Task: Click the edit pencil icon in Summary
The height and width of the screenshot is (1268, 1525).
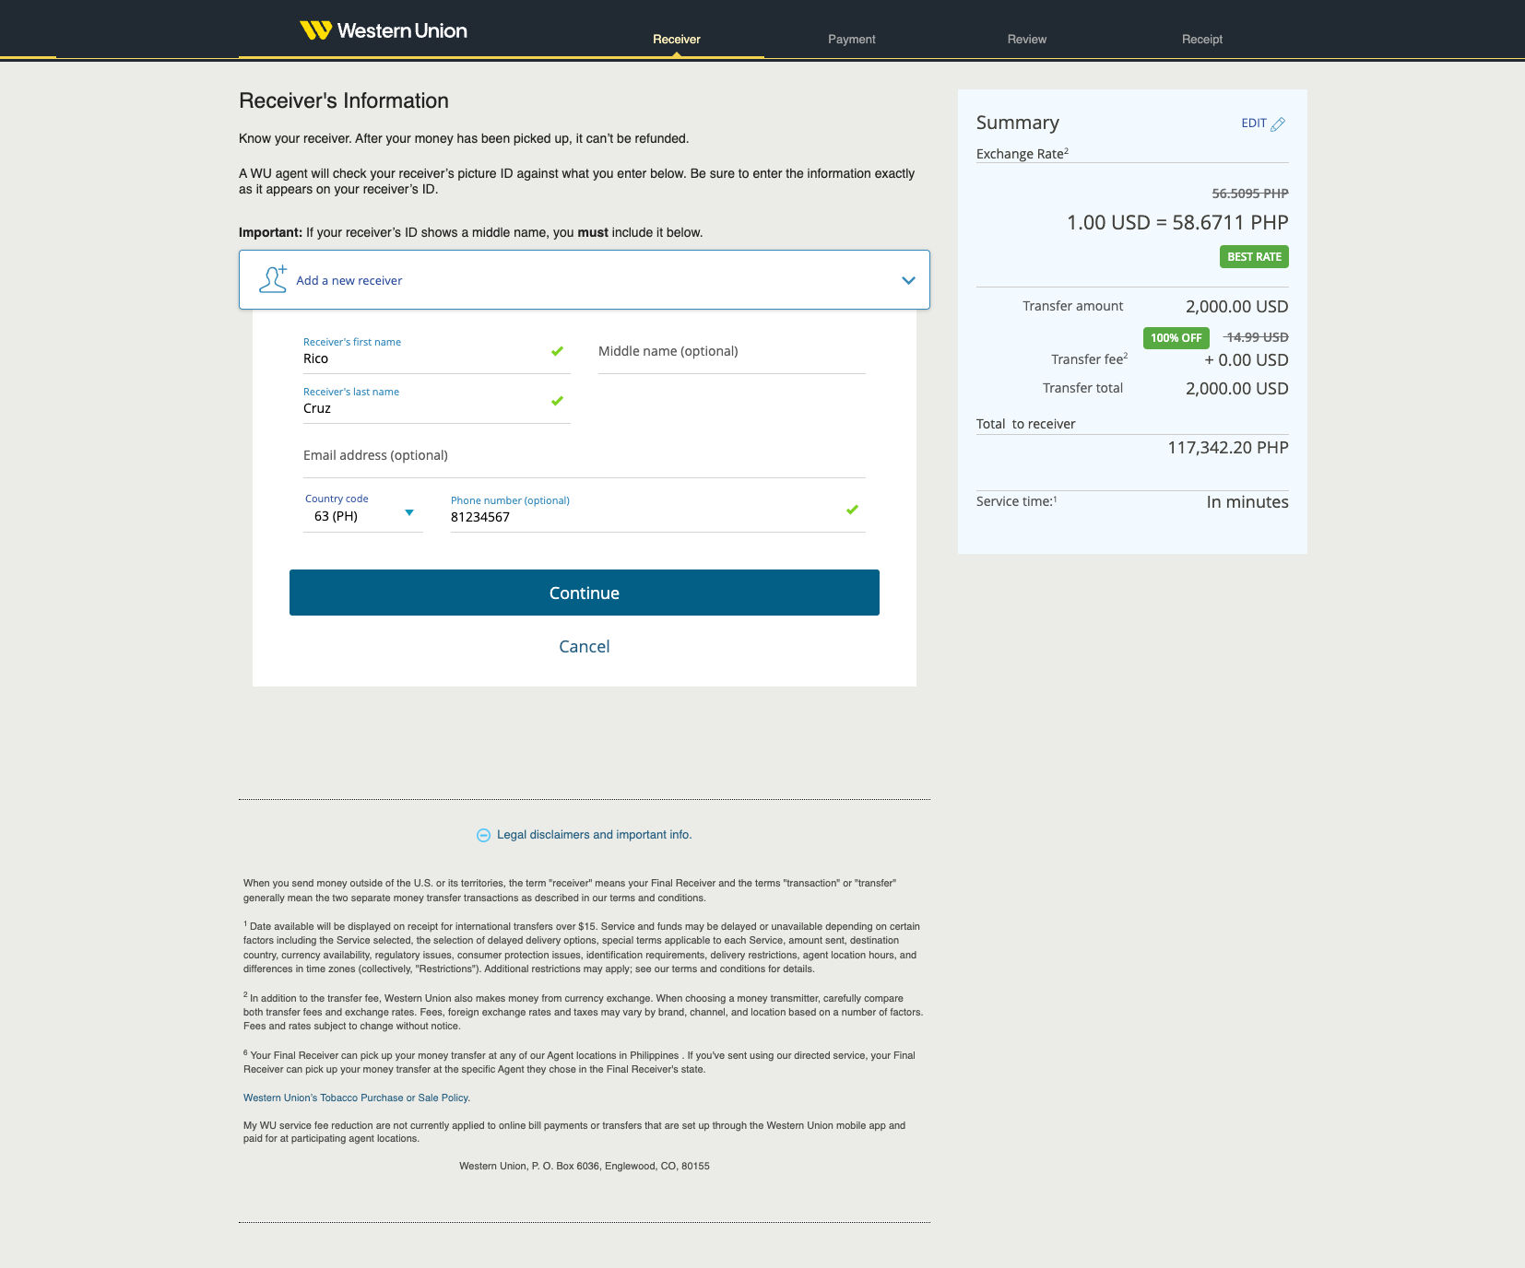Action: pyautogui.click(x=1278, y=124)
